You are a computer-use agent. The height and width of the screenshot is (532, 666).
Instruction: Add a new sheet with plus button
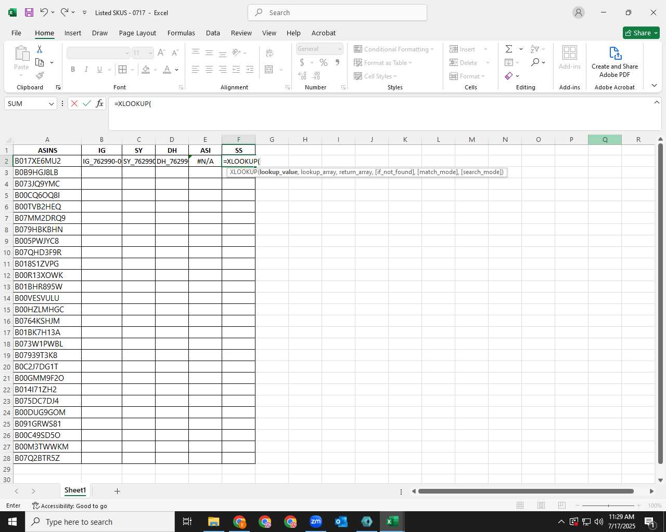117,491
